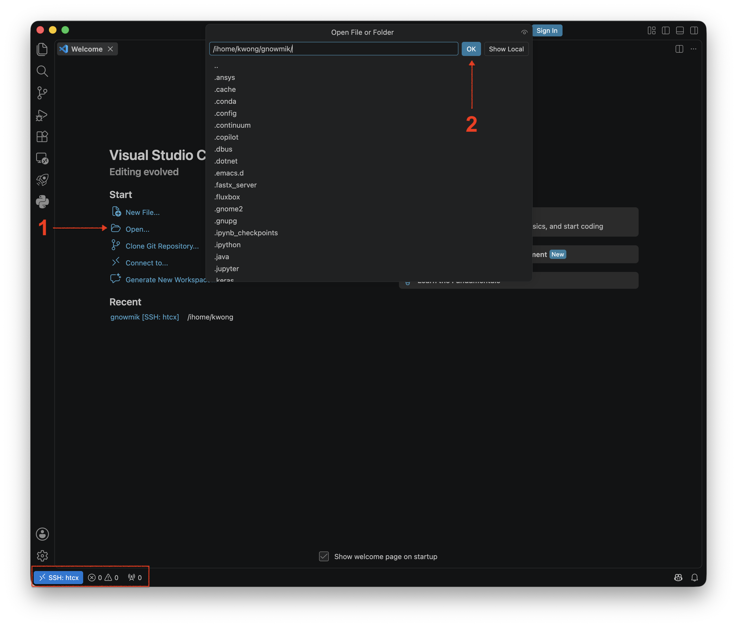The height and width of the screenshot is (627, 737).
Task: Select the .continuum folder entry
Action: point(369,126)
